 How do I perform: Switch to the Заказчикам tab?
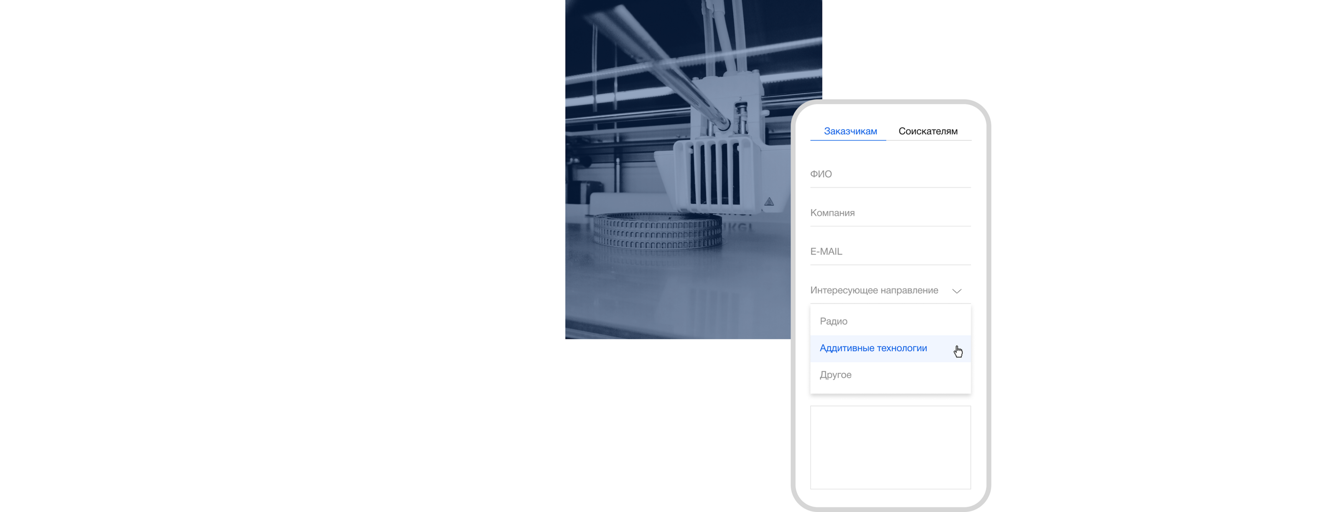(x=850, y=131)
